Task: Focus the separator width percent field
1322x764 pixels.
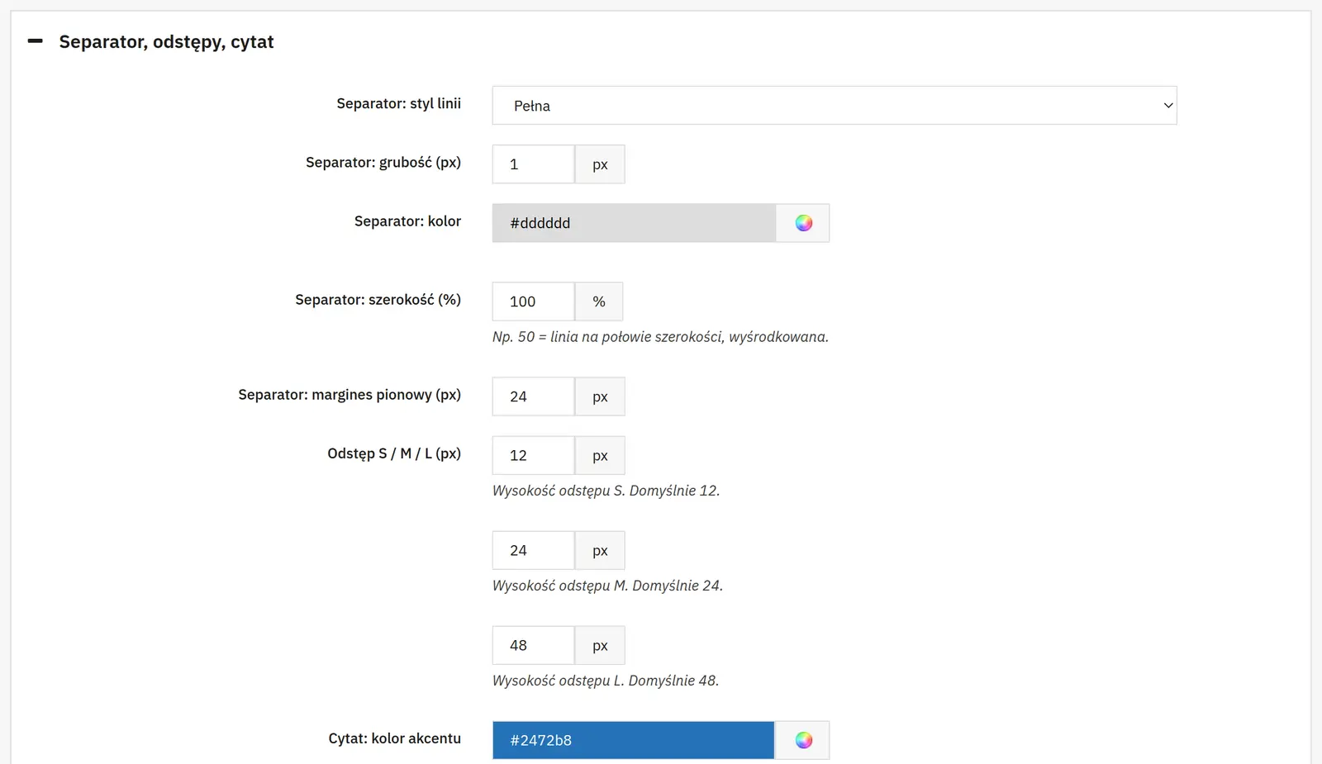Action: [534, 301]
